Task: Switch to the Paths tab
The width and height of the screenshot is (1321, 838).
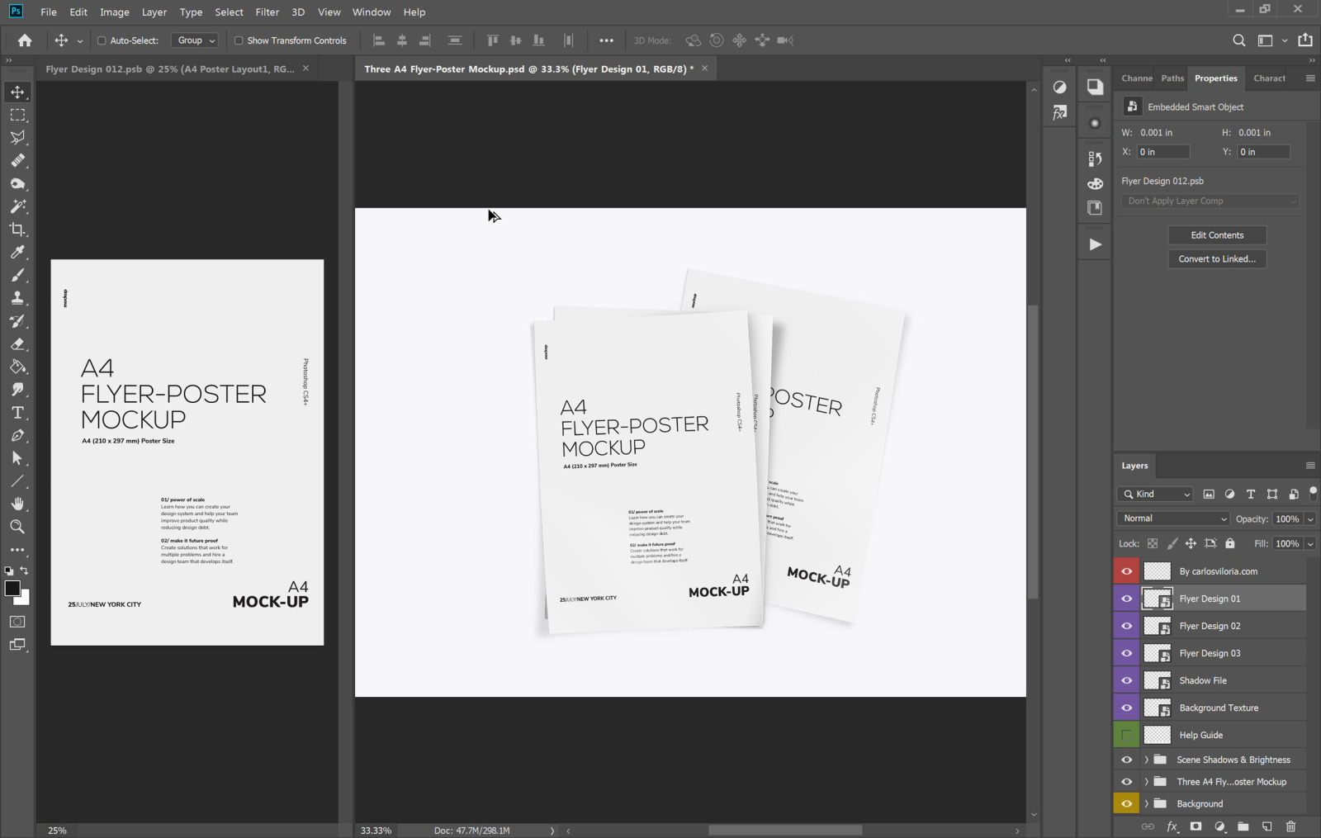Action: click(x=1172, y=78)
